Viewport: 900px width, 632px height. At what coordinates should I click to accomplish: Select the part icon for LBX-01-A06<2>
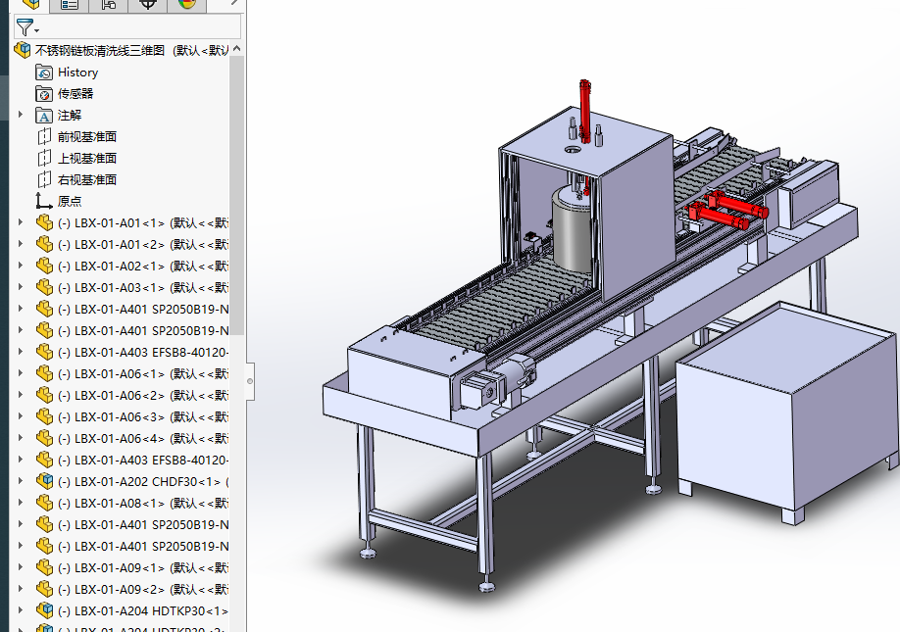[x=44, y=396]
